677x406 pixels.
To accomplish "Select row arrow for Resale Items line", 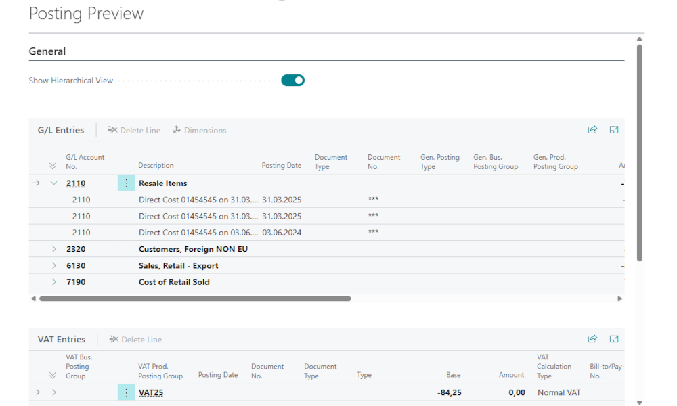I will 36,183.
